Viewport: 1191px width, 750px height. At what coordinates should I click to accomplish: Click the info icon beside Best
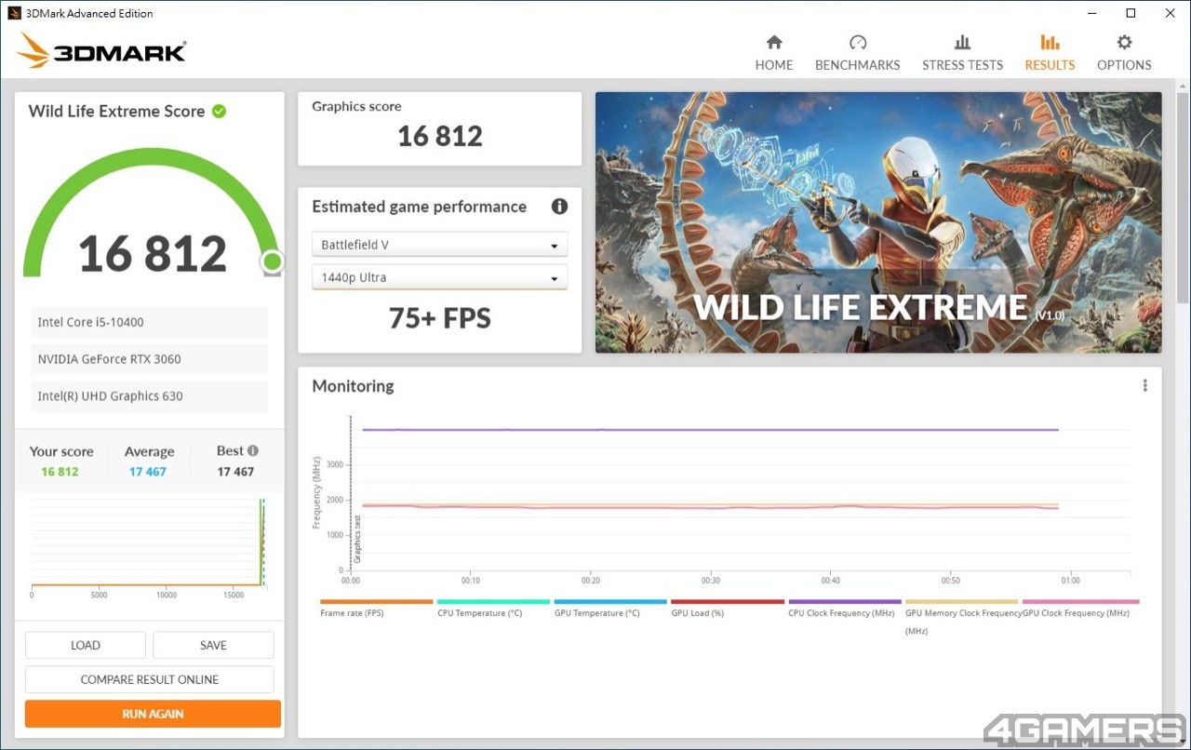click(253, 450)
